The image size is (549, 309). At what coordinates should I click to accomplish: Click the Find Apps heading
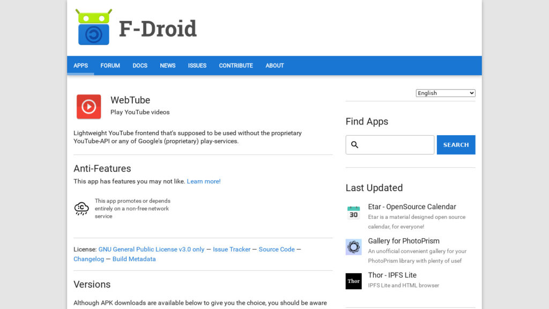(x=367, y=122)
